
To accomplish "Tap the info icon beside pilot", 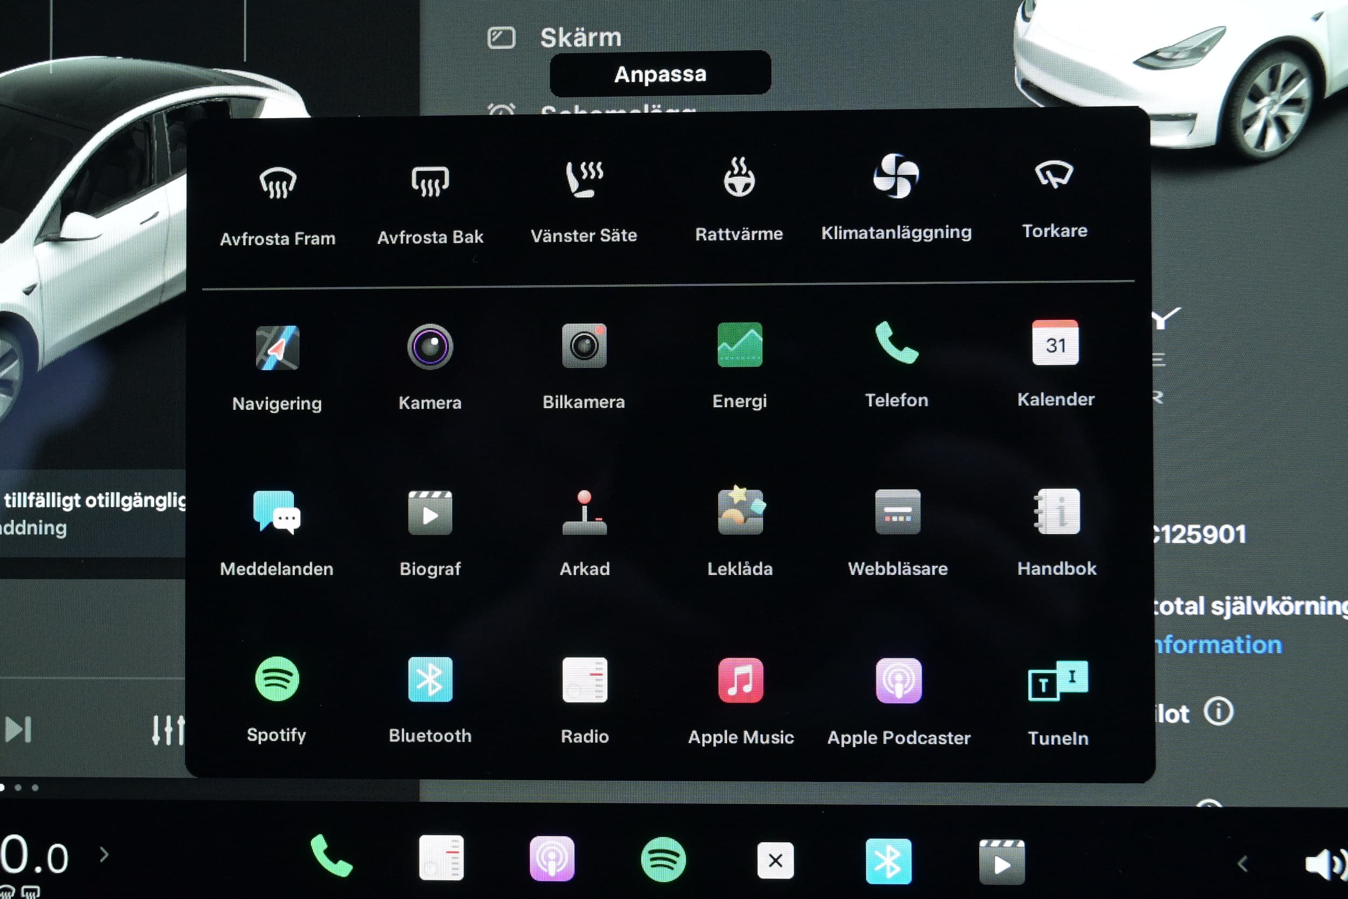I will (1219, 712).
